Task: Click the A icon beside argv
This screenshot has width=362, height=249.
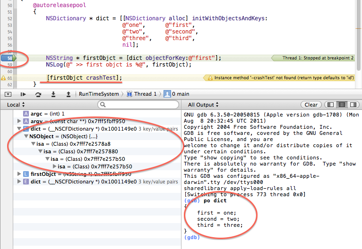Action: (x=26, y=121)
